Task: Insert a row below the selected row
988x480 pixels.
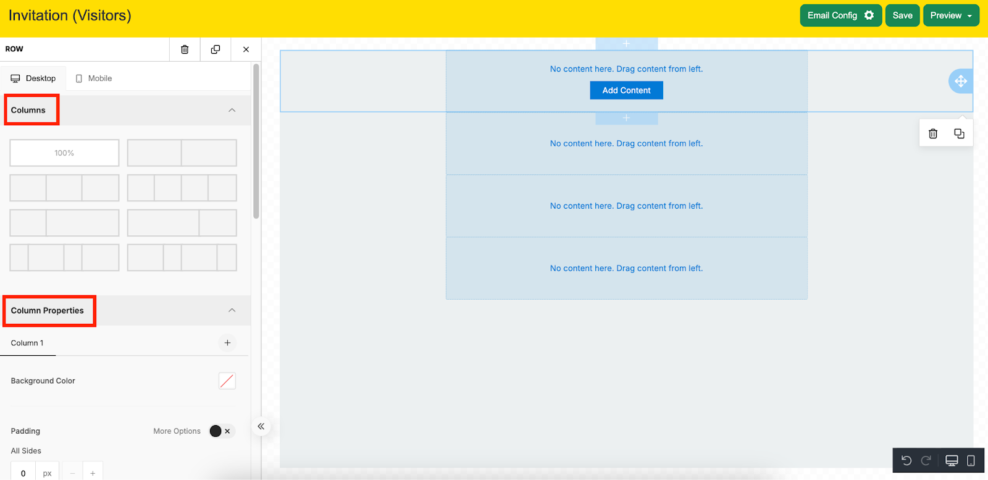Action: tap(626, 118)
